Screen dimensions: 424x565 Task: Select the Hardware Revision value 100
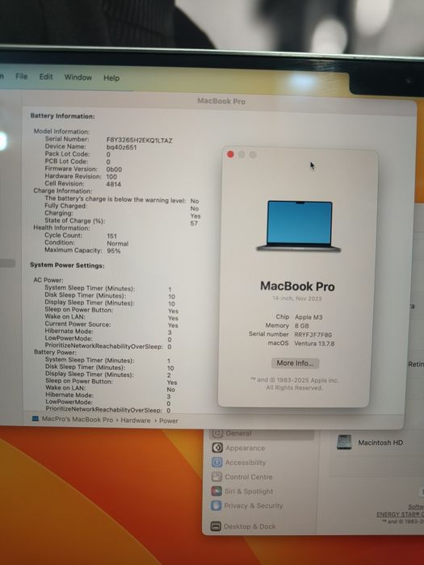coord(111,177)
